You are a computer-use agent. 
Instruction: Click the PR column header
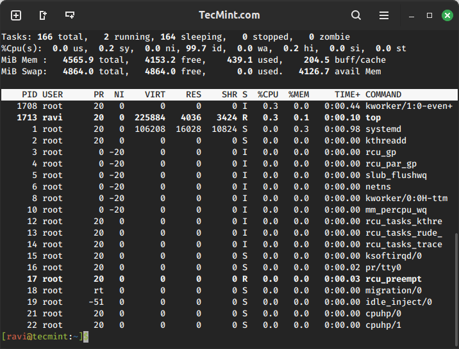pos(99,95)
